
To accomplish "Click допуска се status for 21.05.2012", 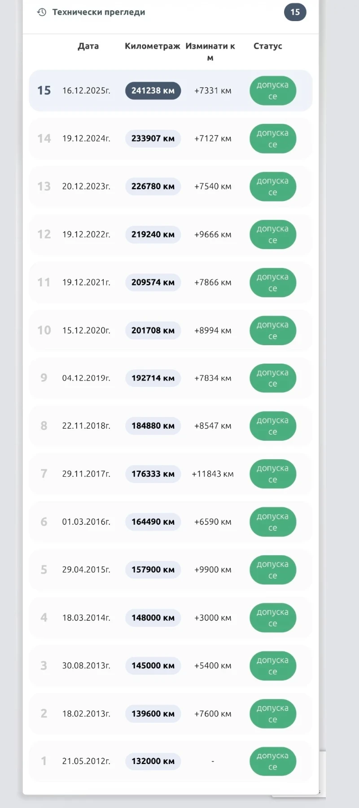I will click(x=272, y=761).
